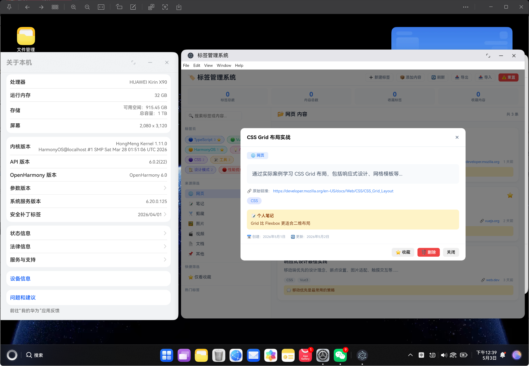Open the File menu
This screenshot has width=529, height=366.
tap(186, 65)
